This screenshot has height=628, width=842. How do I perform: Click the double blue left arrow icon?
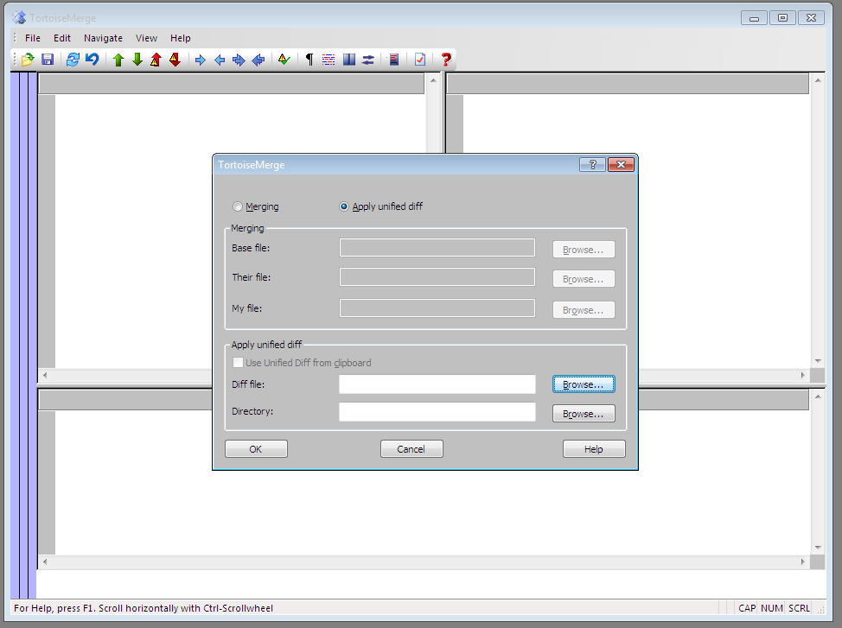click(258, 60)
